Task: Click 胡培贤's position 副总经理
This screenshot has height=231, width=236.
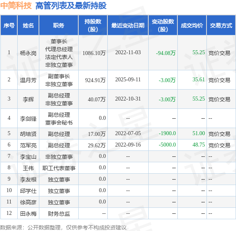Action: (59, 134)
